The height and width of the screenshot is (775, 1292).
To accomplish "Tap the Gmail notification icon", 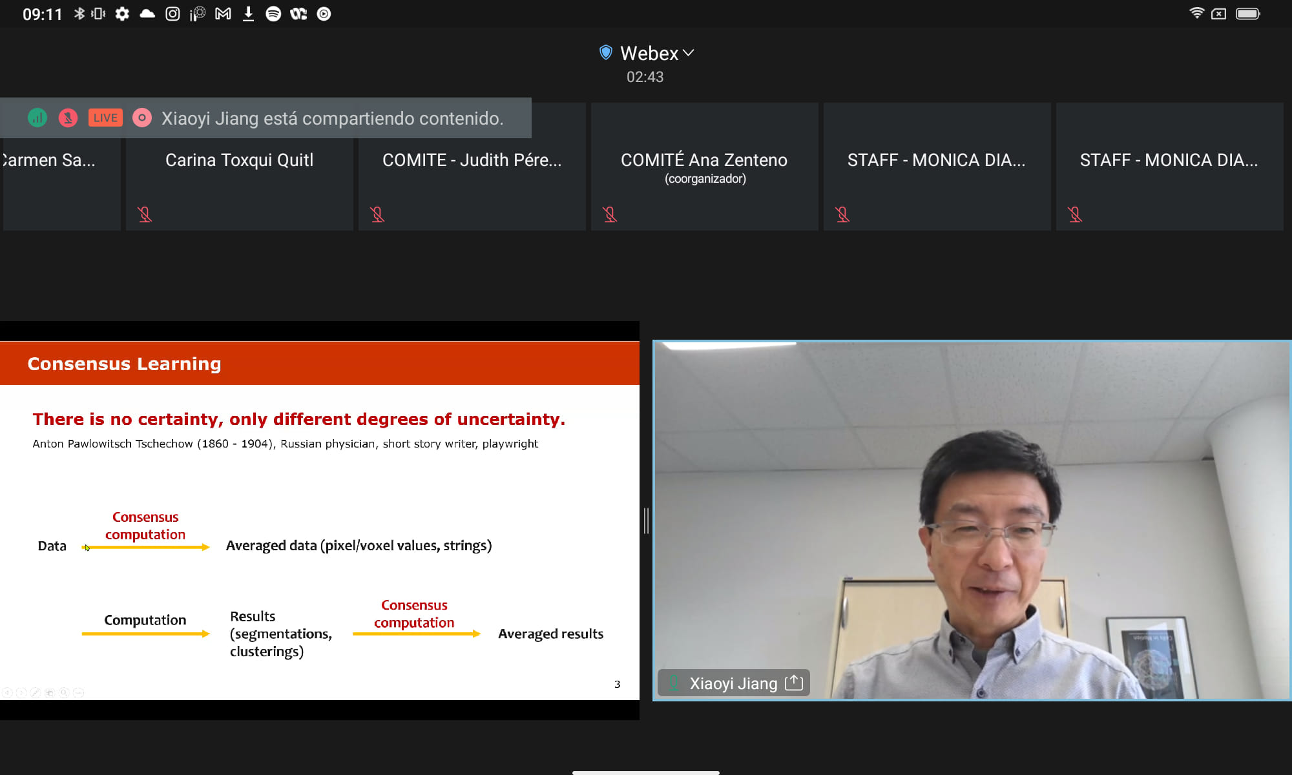I will [223, 14].
